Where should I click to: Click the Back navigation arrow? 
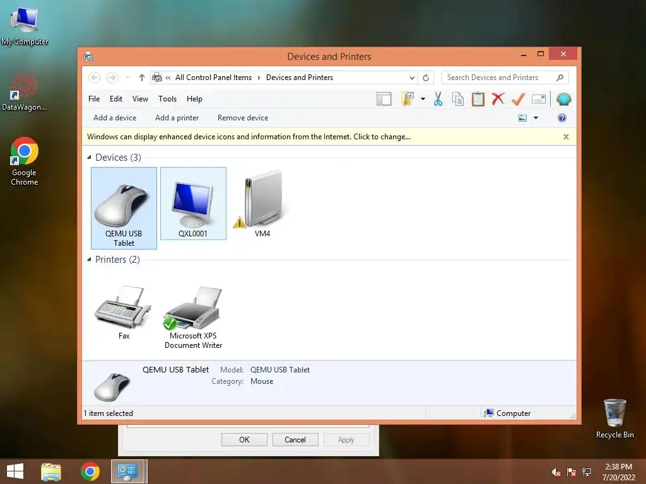coord(95,78)
